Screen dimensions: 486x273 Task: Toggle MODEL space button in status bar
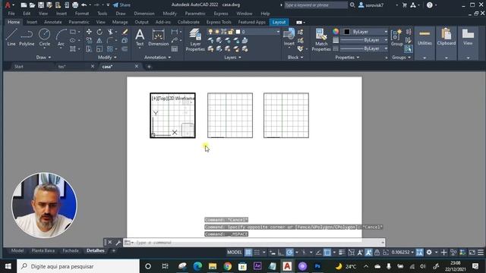click(235, 253)
